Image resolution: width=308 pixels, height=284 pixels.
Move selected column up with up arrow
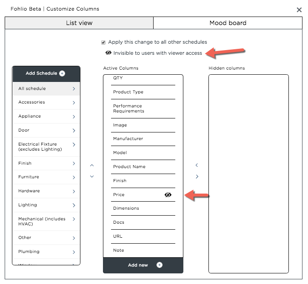[x=92, y=166]
